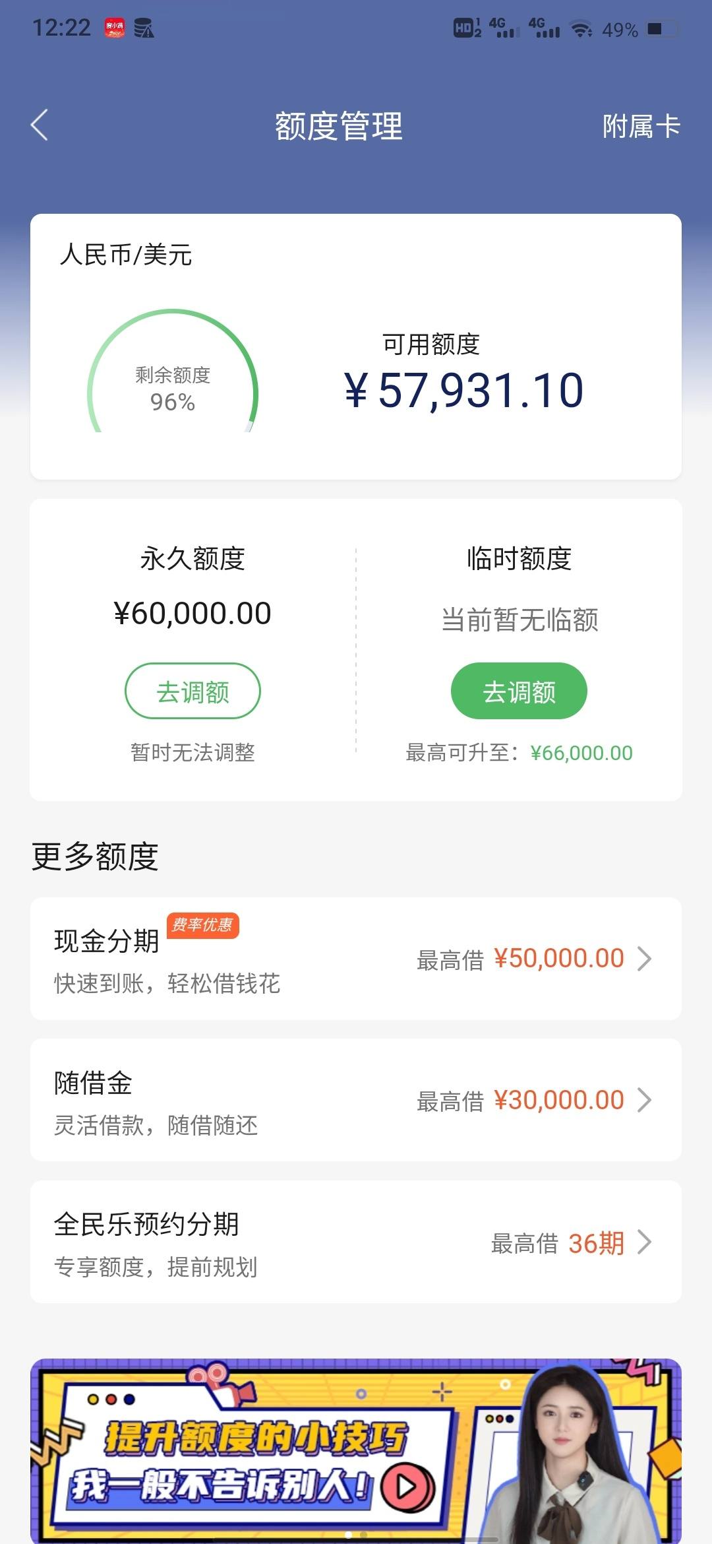Tap the database warning icon in status bar
The image size is (712, 1544).
pyautogui.click(x=144, y=28)
